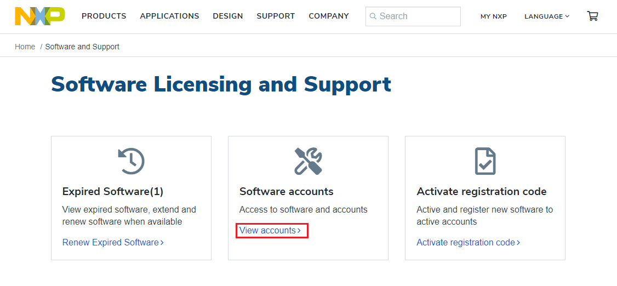This screenshot has height=286, width=617.
Task: Open the Products menu
Action: [x=104, y=16]
